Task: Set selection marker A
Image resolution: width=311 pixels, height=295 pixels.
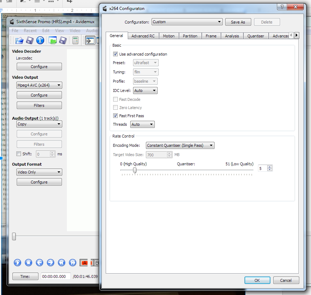Action: [x=84, y=263]
